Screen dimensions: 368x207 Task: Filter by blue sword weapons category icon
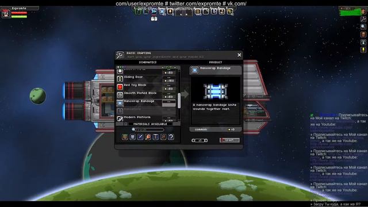coord(140,137)
